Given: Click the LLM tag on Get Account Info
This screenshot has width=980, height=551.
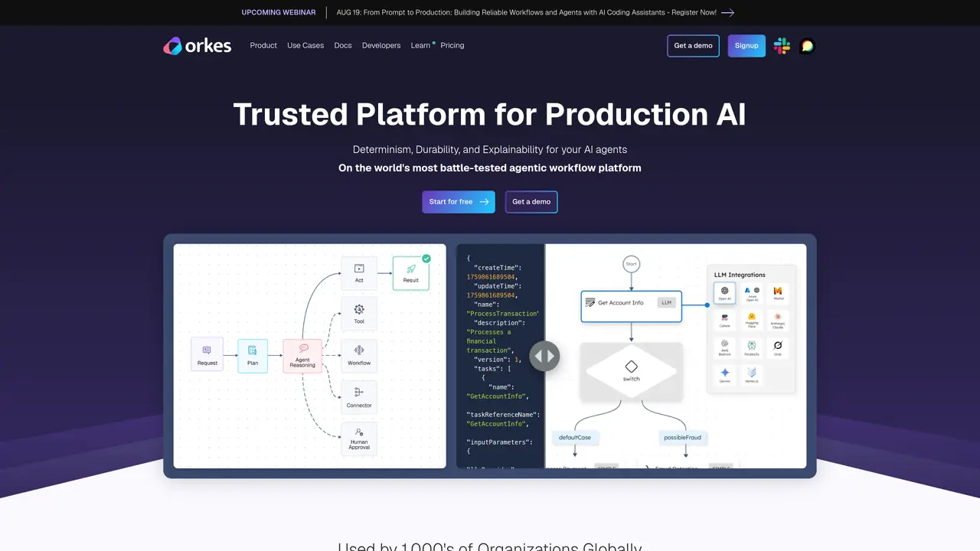Looking at the screenshot, I should 667,303.
